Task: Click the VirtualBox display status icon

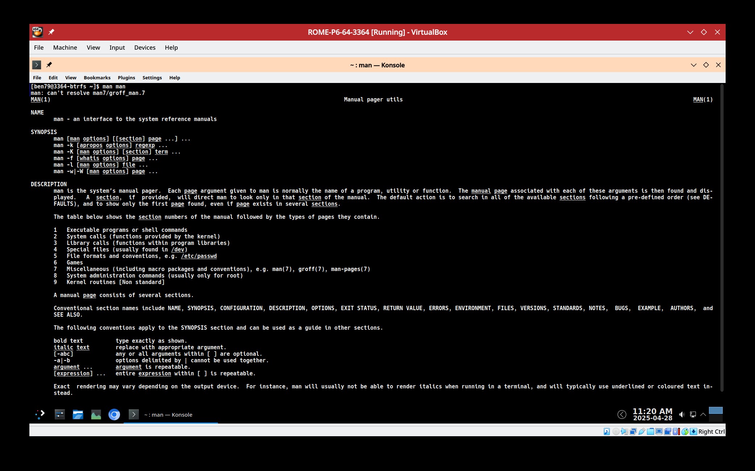Action: click(x=659, y=432)
